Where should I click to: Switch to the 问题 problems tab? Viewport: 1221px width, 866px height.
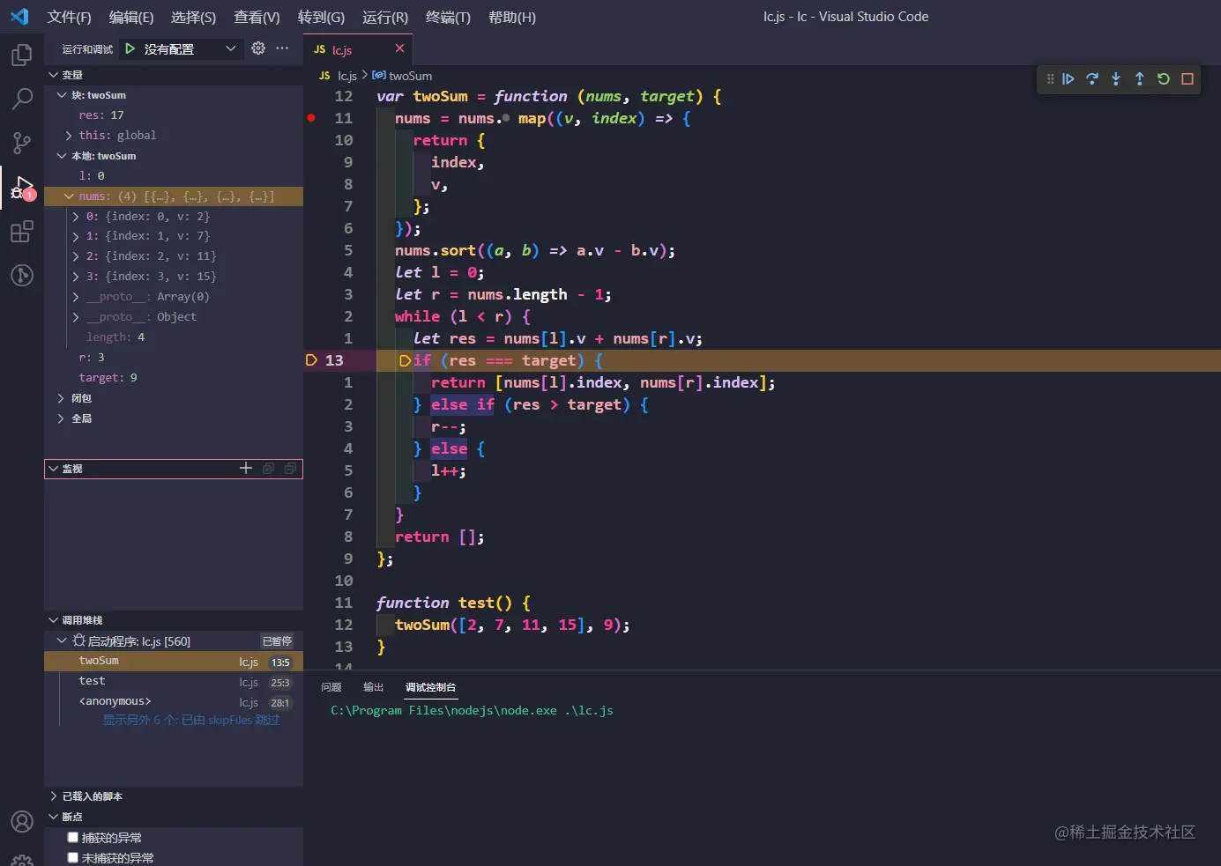(331, 687)
